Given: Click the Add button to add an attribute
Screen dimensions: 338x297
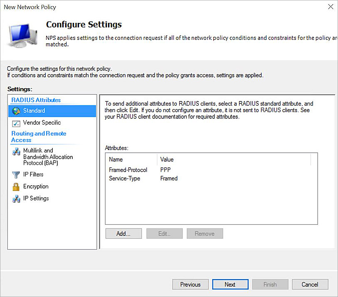Looking at the screenshot, I should (x=123, y=233).
